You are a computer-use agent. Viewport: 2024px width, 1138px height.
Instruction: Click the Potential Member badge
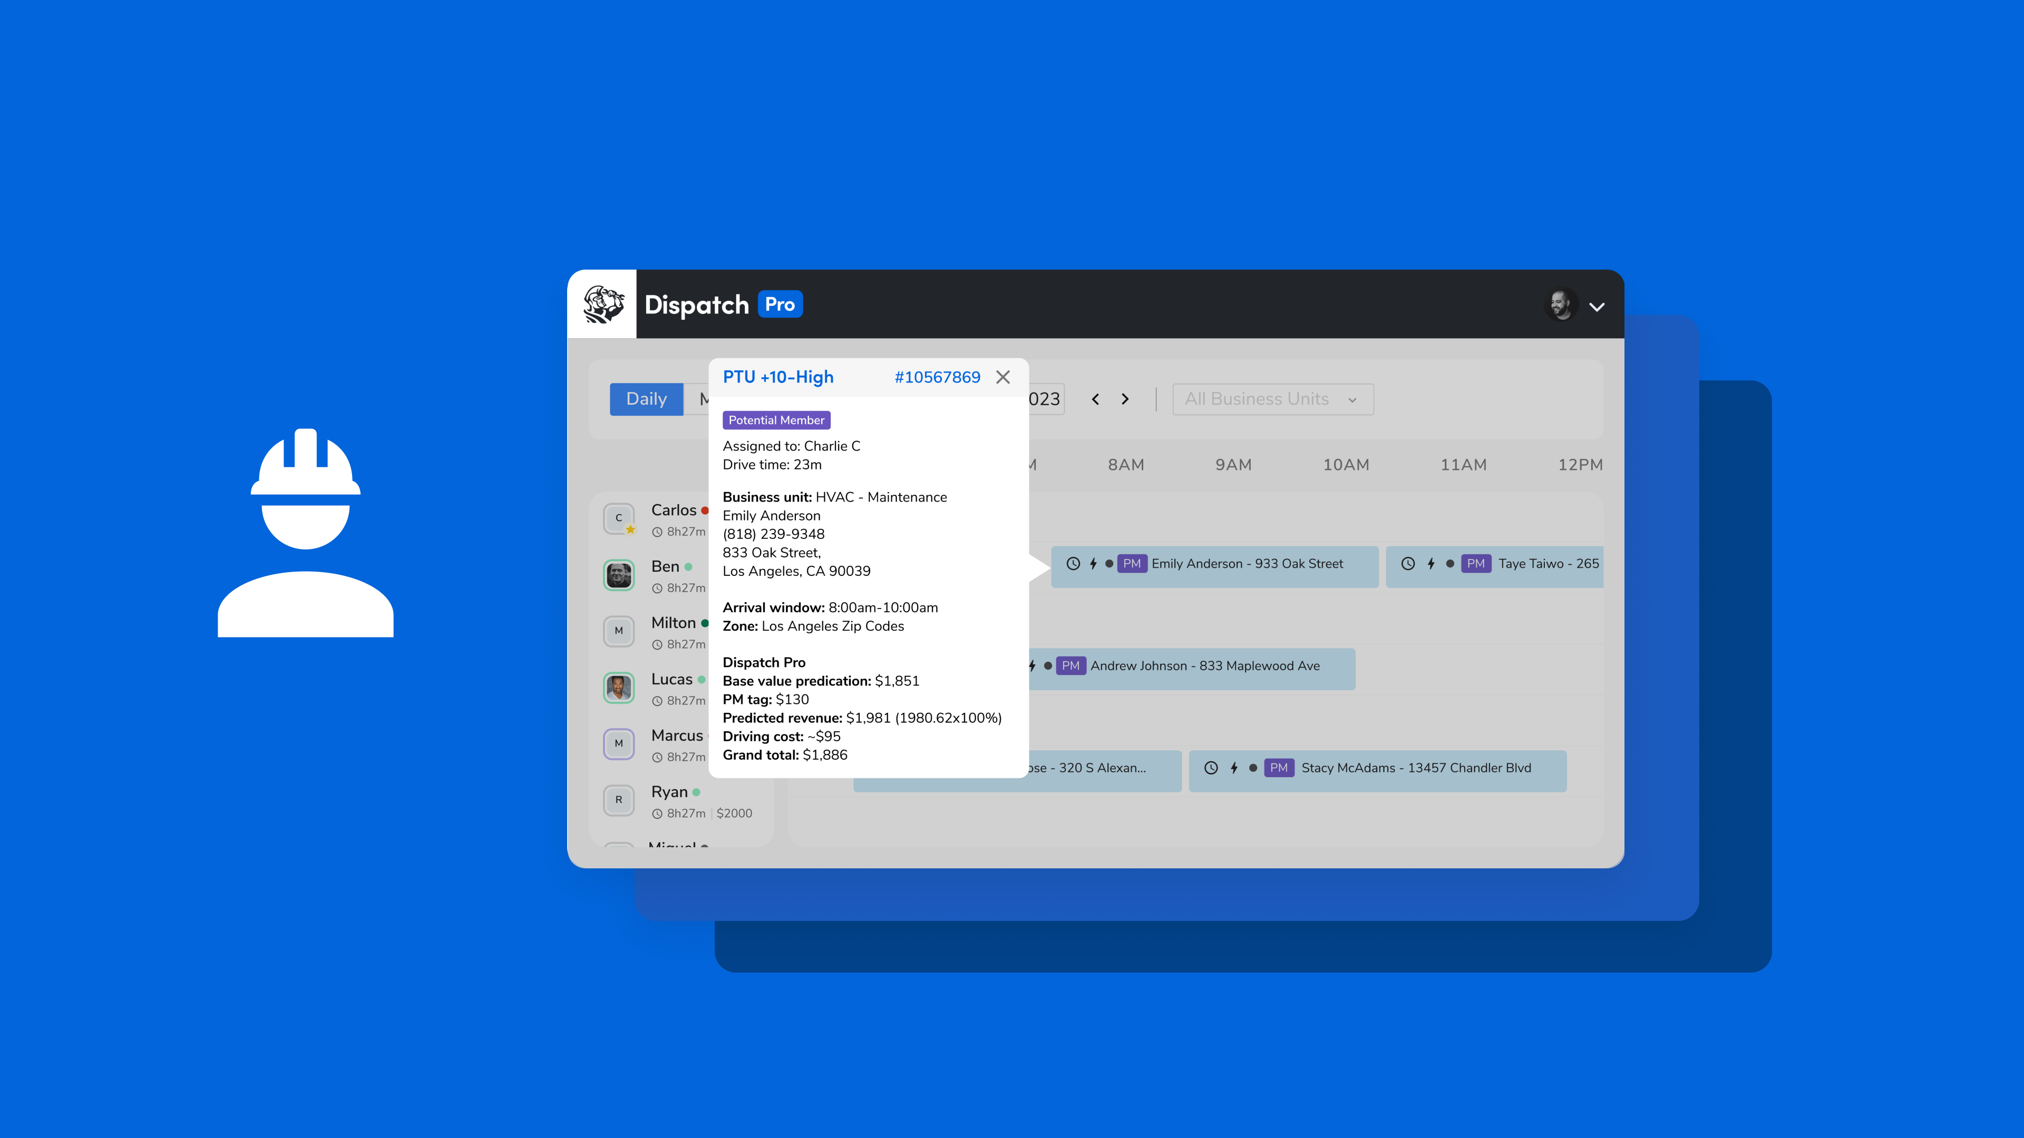[775, 420]
